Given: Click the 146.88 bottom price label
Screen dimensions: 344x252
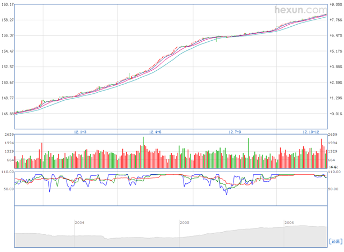Looking at the screenshot, I should point(8,114).
